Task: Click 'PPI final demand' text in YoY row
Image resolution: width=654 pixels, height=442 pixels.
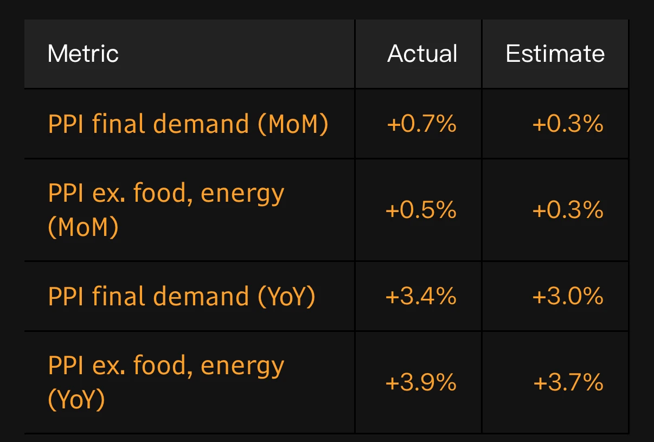Action: tap(149, 297)
